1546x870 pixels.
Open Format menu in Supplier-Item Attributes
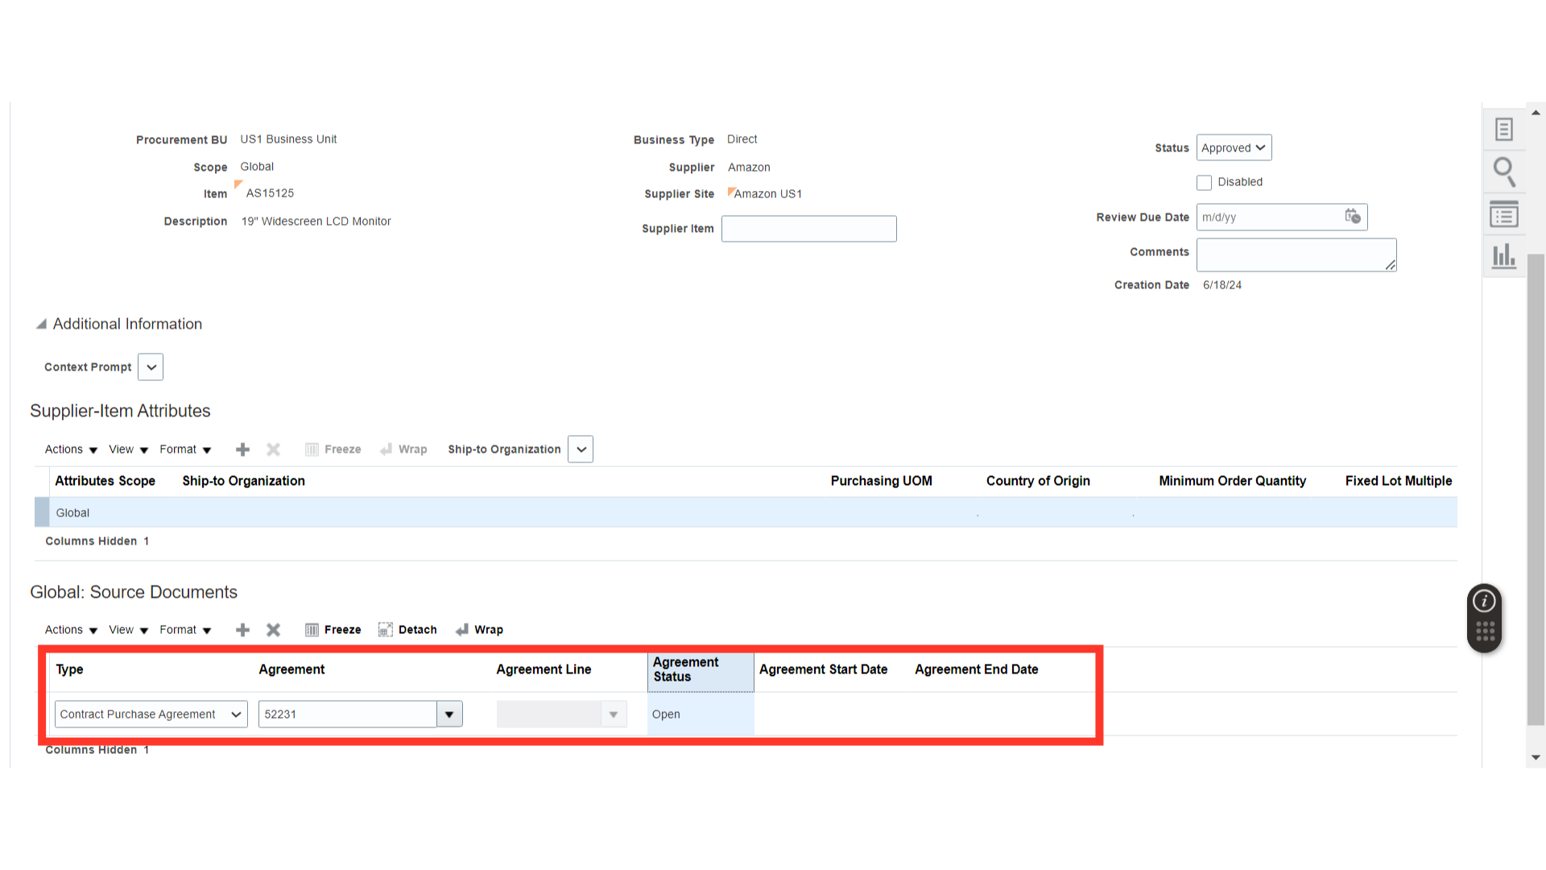(185, 449)
